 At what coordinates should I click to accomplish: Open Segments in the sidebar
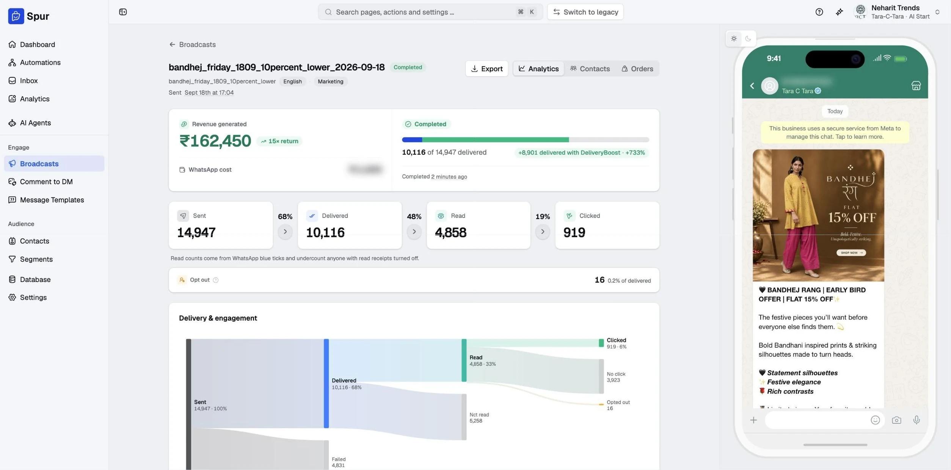click(54, 259)
